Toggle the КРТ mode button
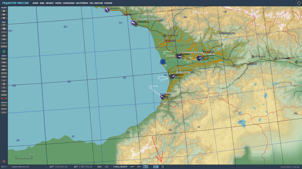Image resolution: width=302 pixels, height=169 pixels. pos(132,167)
